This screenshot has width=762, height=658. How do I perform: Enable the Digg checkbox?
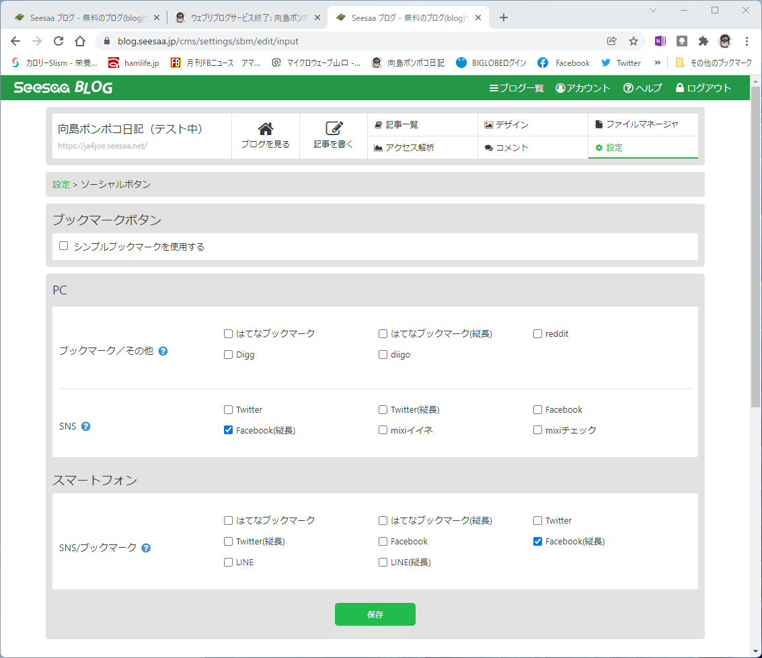[229, 354]
